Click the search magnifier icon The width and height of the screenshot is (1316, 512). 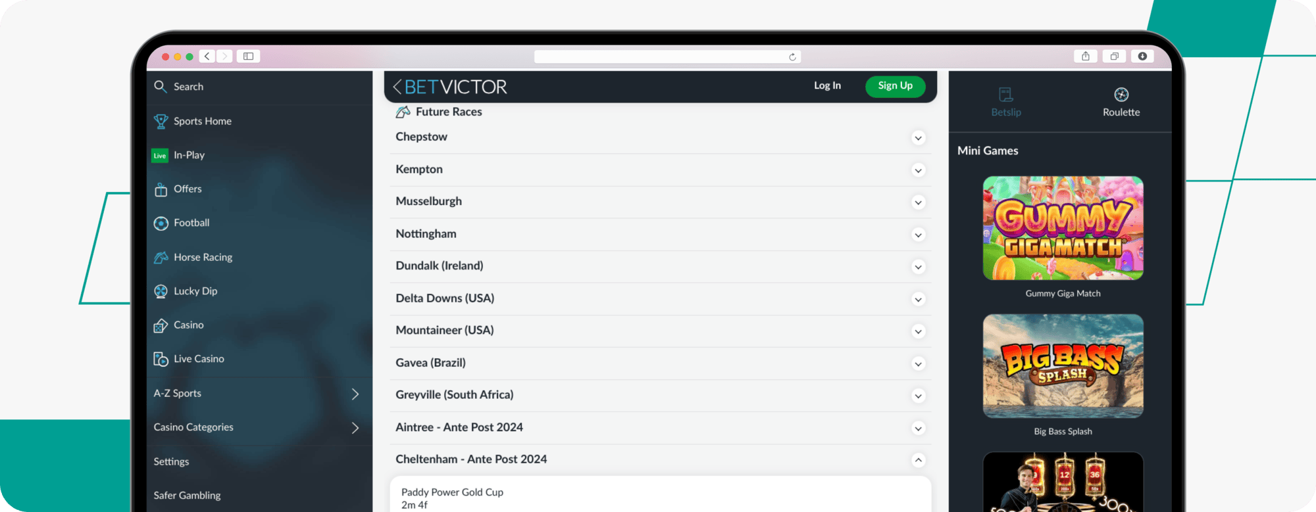tap(160, 86)
